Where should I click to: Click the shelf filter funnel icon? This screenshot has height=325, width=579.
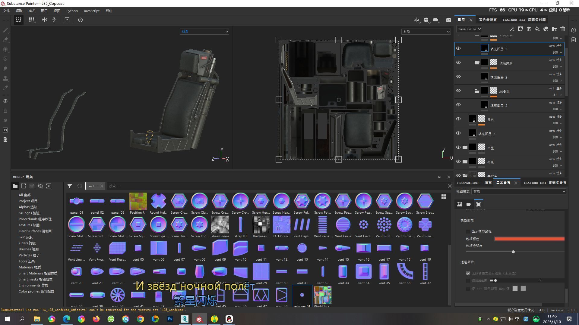[70, 186]
